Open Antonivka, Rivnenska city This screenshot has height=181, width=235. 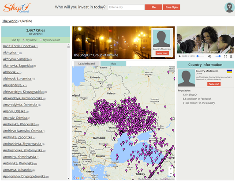(x=20, y=163)
